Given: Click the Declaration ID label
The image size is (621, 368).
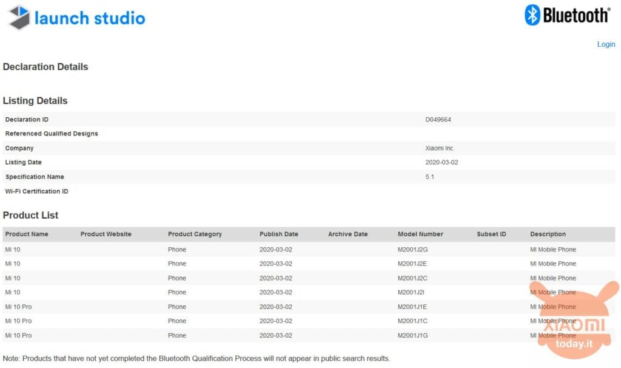Looking at the screenshot, I should (x=27, y=120).
